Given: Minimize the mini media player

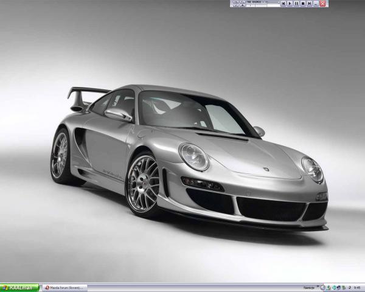Looking at the screenshot, I should [316, 4].
